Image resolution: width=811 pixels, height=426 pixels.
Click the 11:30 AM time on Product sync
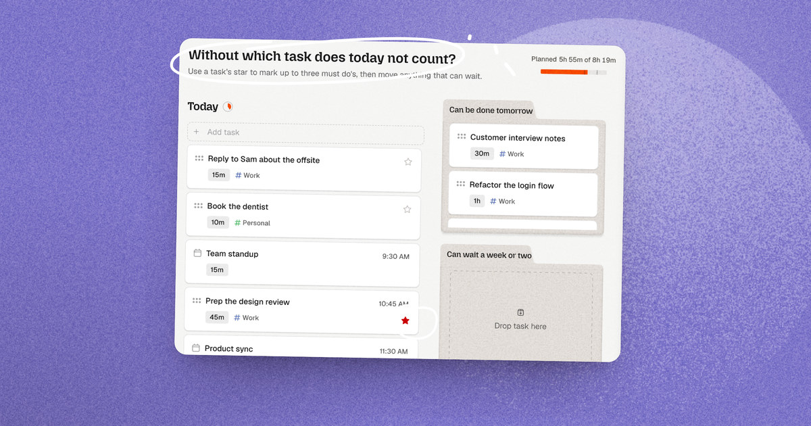(393, 351)
